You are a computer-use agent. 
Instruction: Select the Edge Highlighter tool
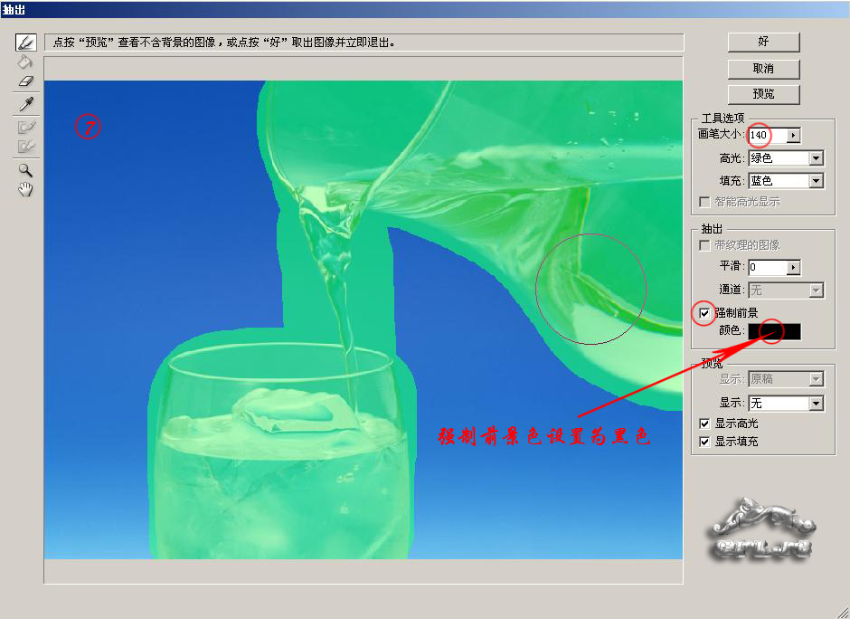[26, 43]
